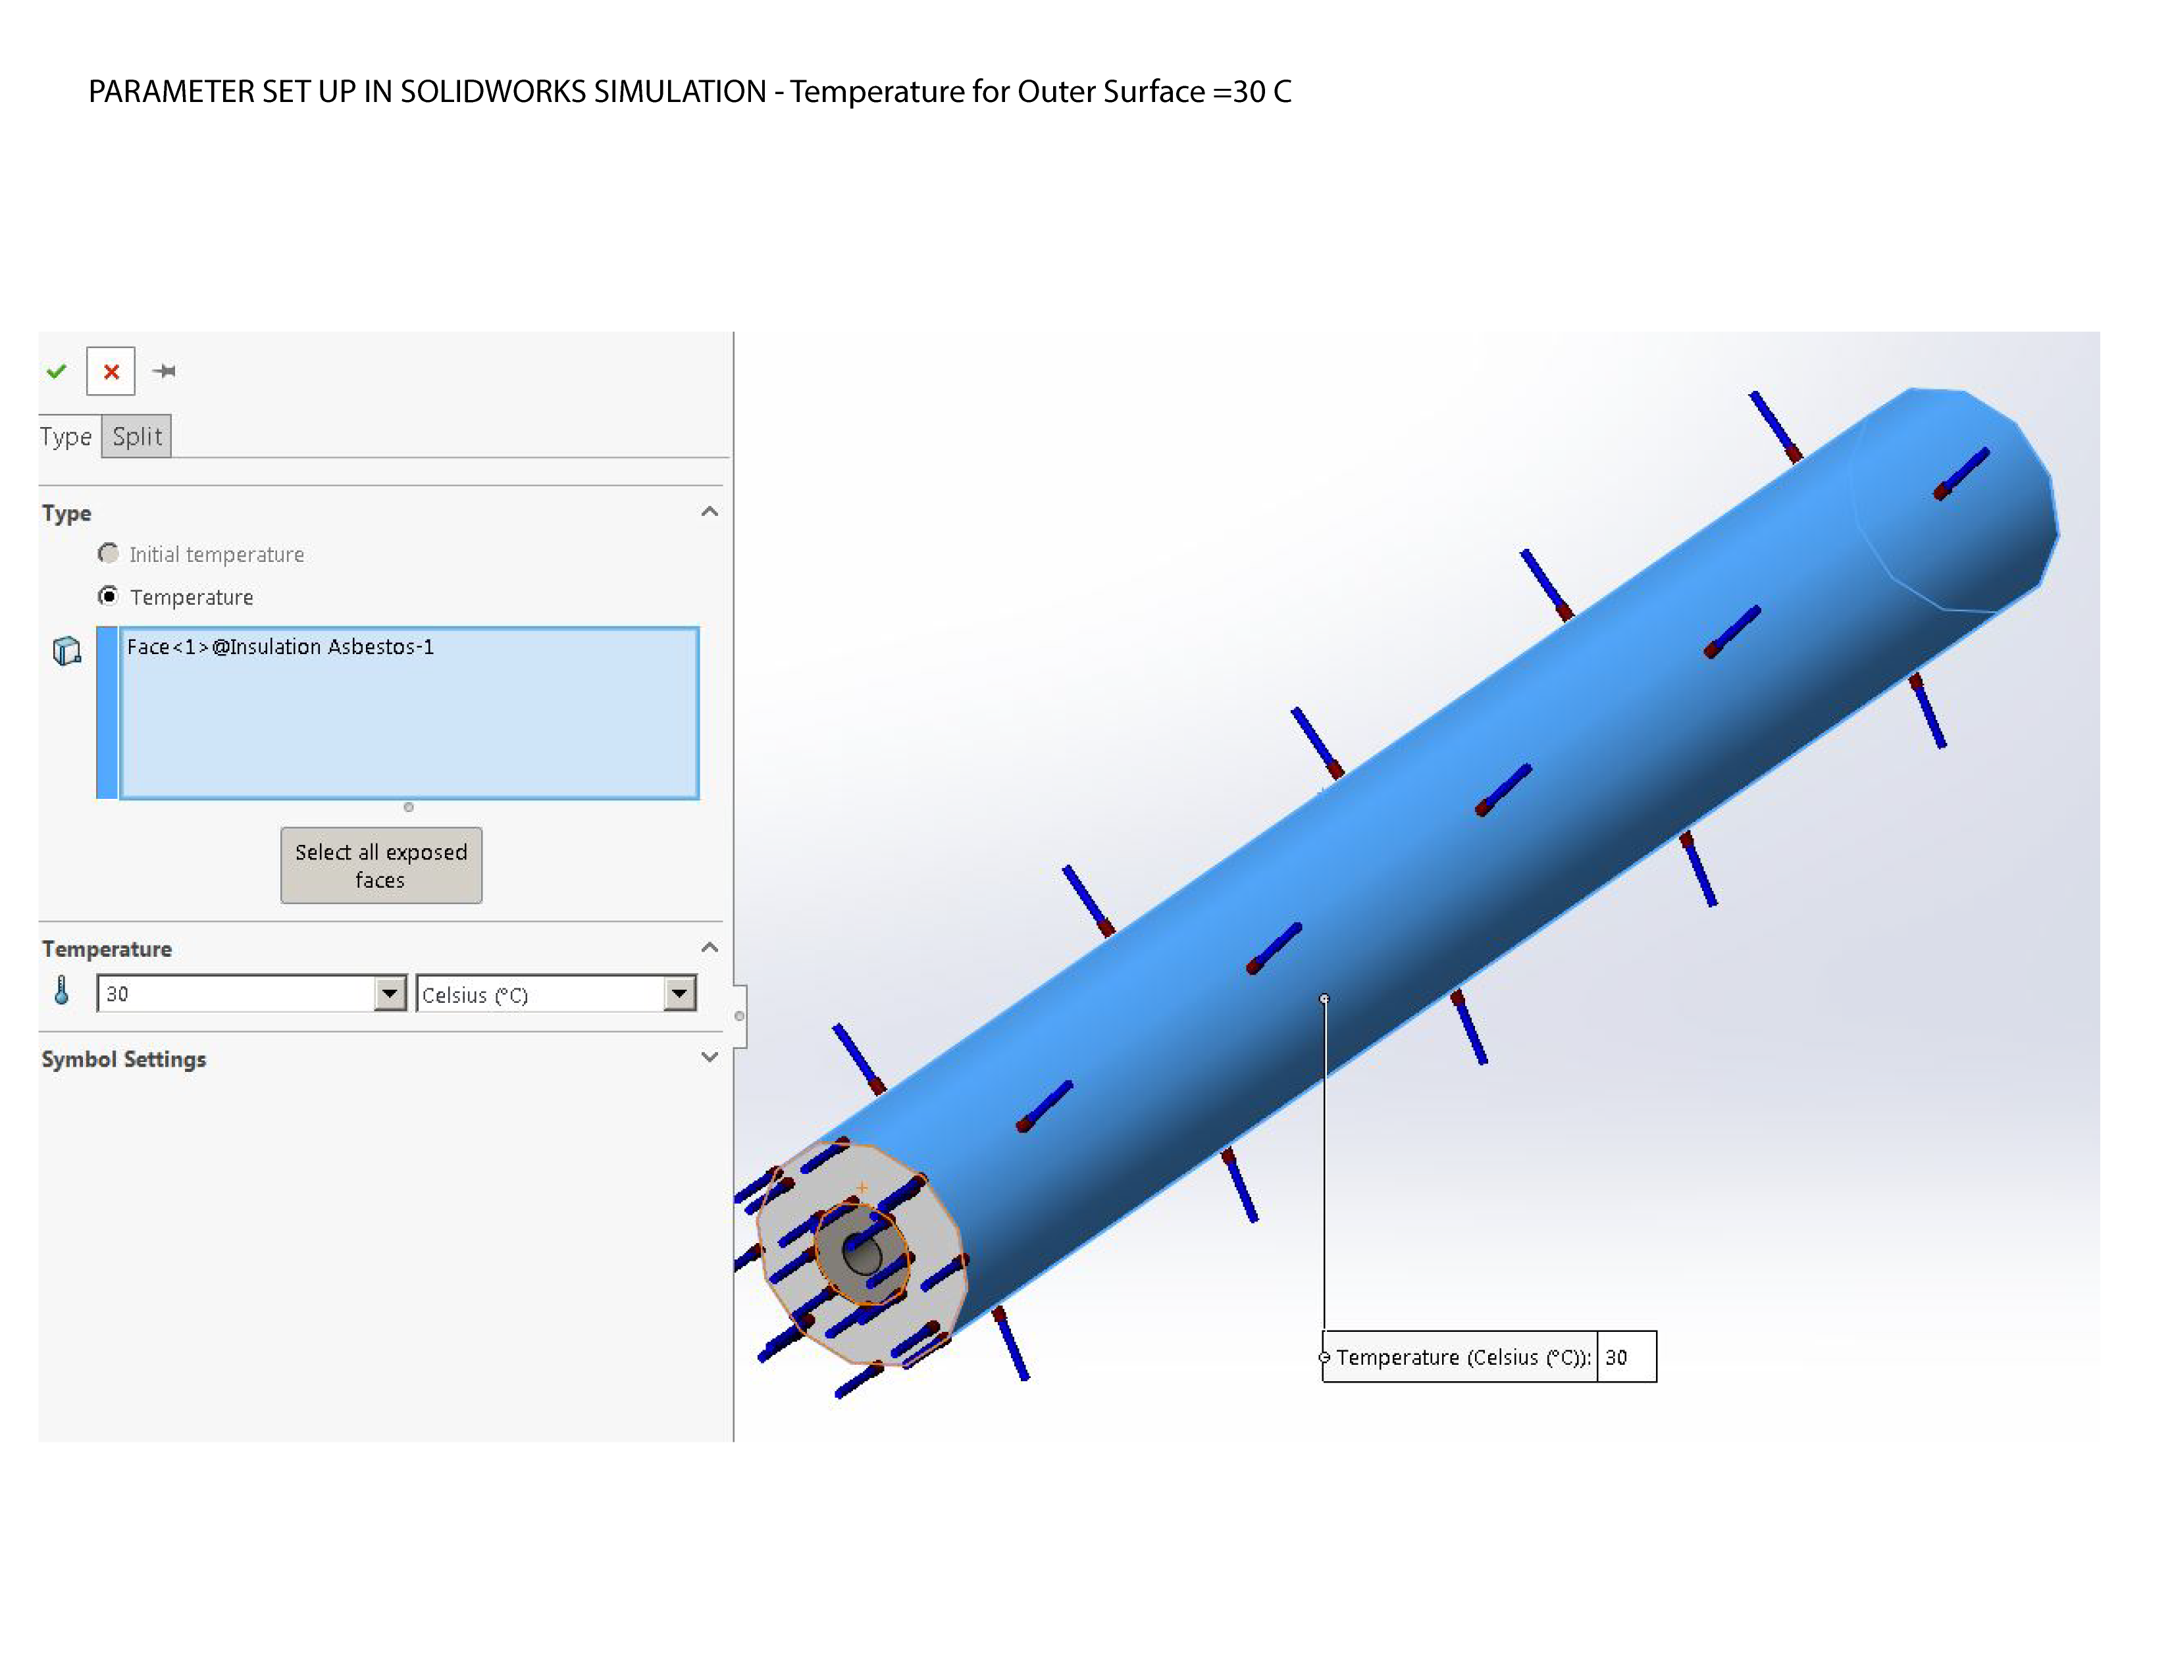Click the Select all exposed faces button
The height and width of the screenshot is (1678, 2172).
[x=381, y=865]
